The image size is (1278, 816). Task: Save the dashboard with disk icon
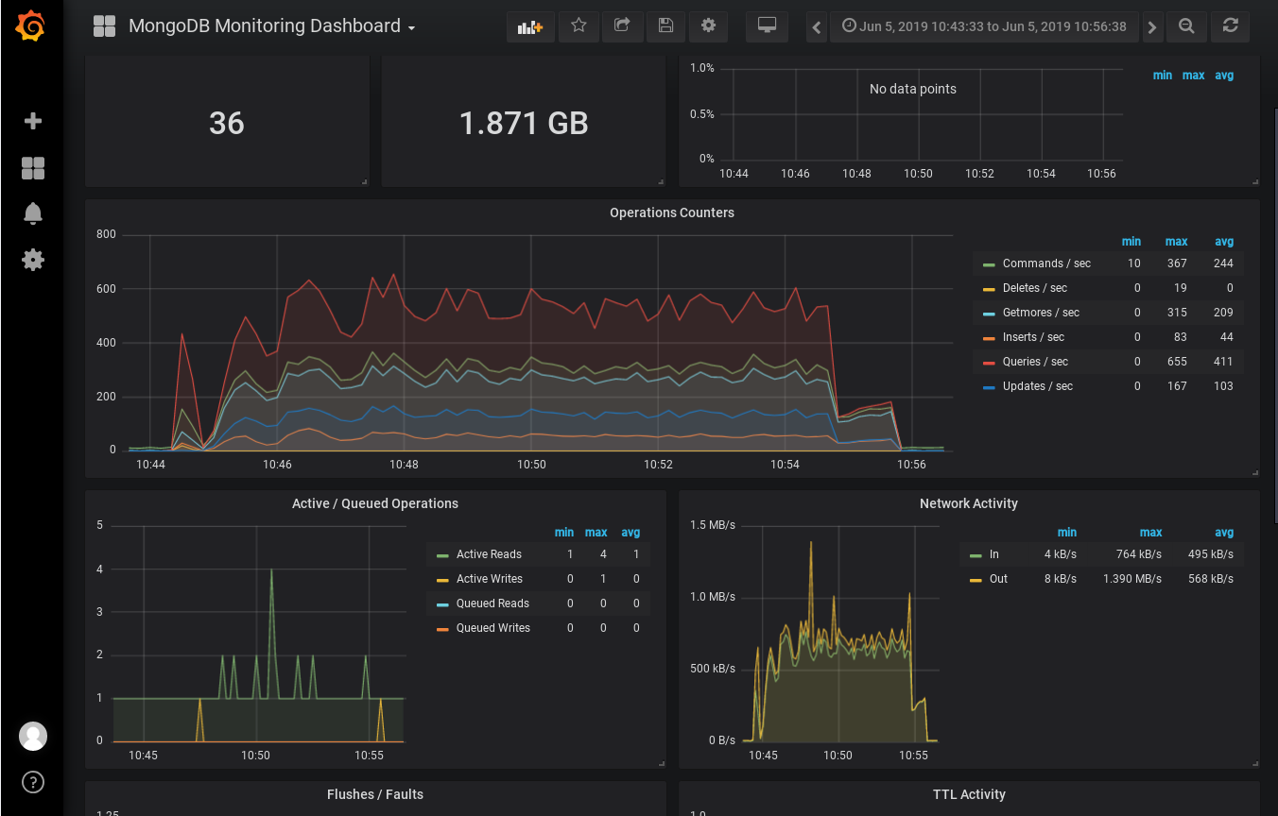(x=665, y=26)
